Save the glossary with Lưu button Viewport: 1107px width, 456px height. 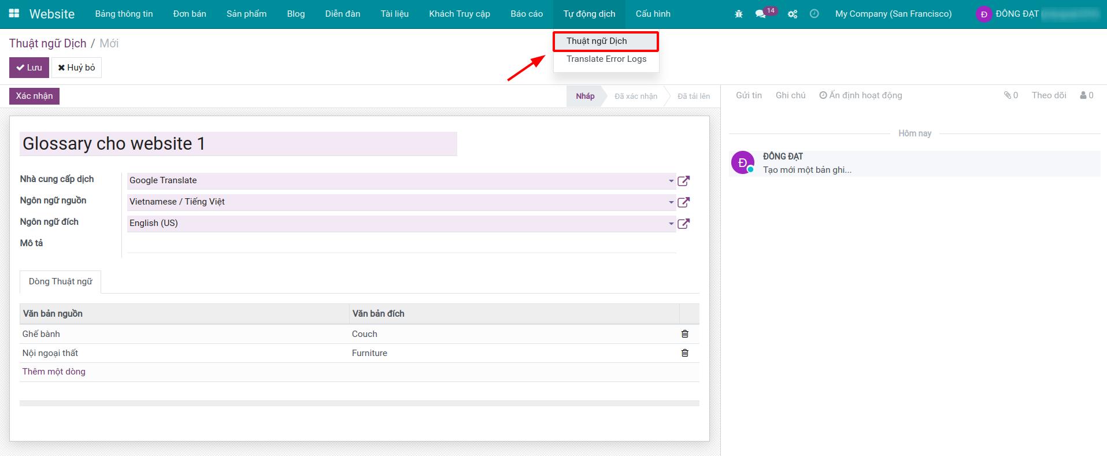(29, 68)
